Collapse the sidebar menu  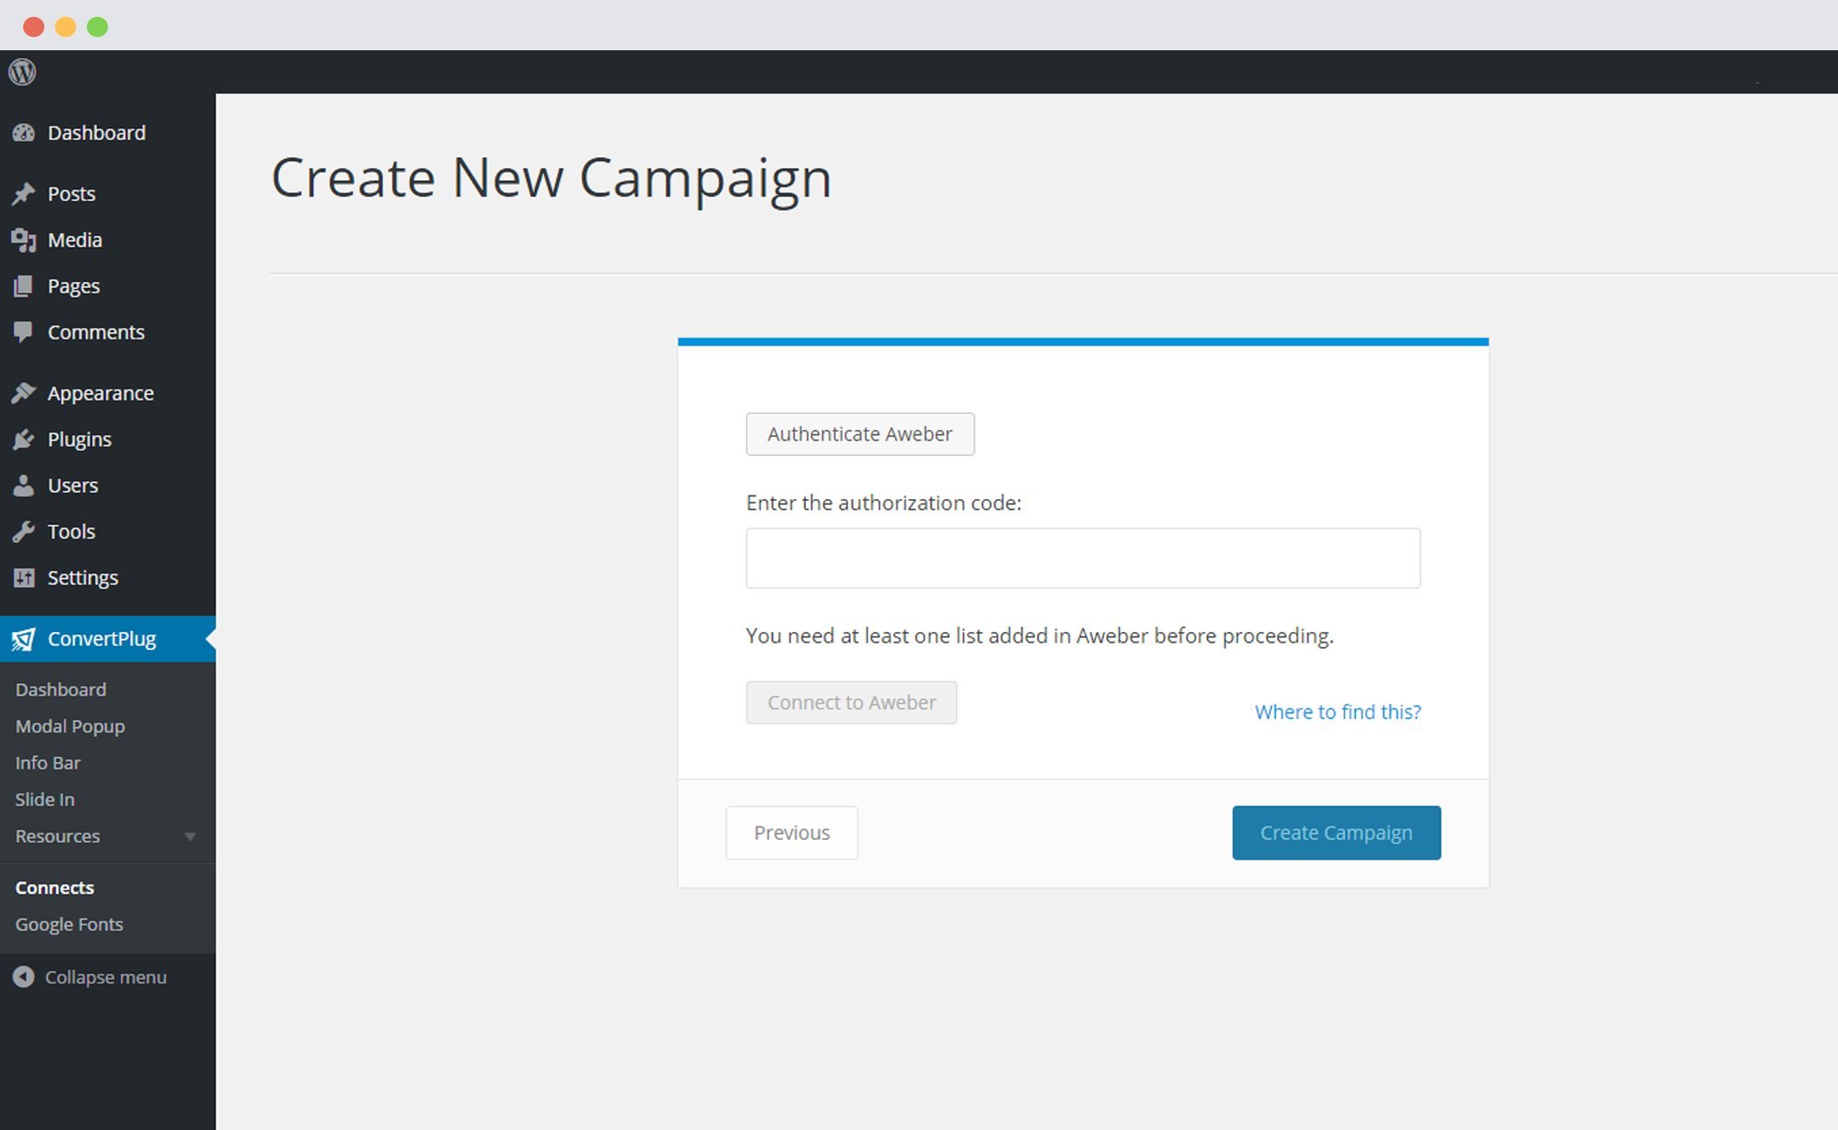tap(91, 977)
